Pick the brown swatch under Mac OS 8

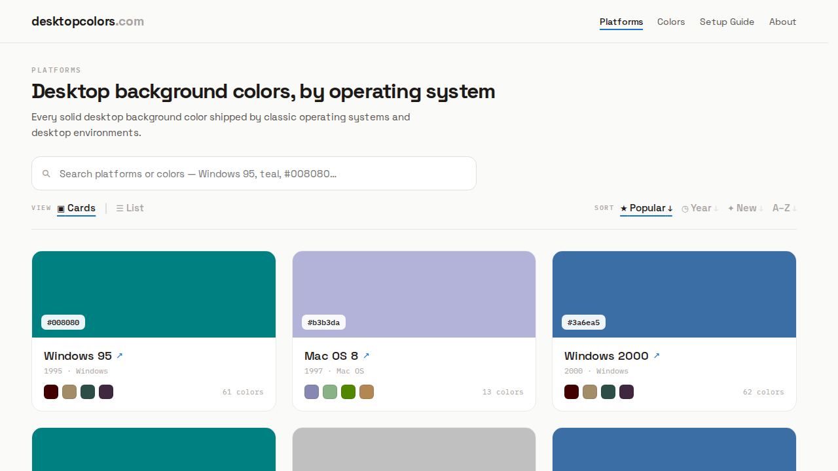point(367,392)
